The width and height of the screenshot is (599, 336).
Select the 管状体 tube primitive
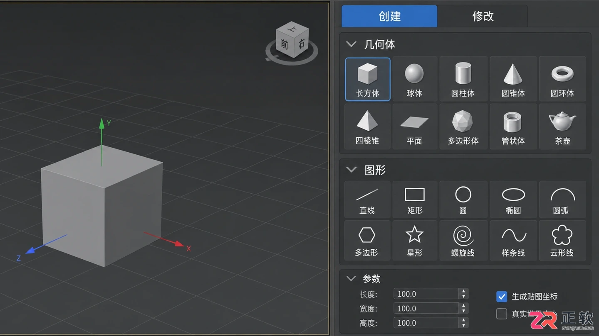(513, 127)
